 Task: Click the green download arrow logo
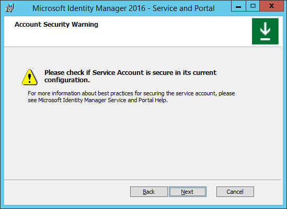(x=265, y=31)
